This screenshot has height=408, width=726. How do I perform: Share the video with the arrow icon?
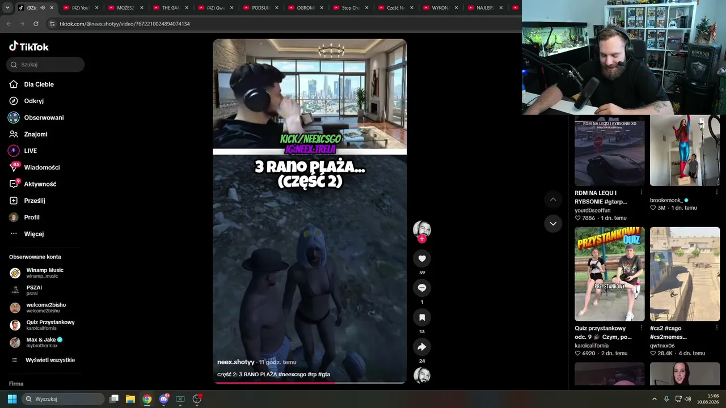pos(422,347)
